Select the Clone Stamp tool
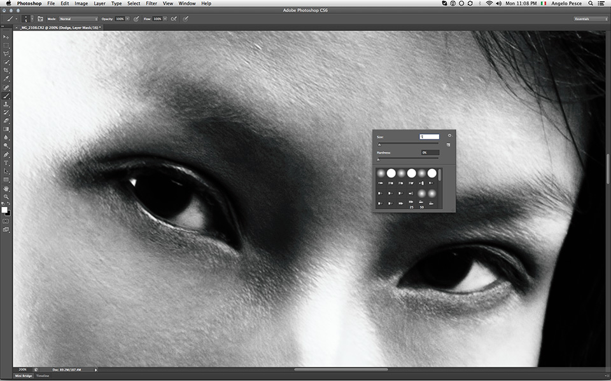 coord(6,105)
